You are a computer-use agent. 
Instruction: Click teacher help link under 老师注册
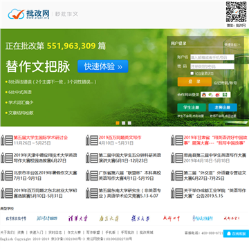point(223,116)
